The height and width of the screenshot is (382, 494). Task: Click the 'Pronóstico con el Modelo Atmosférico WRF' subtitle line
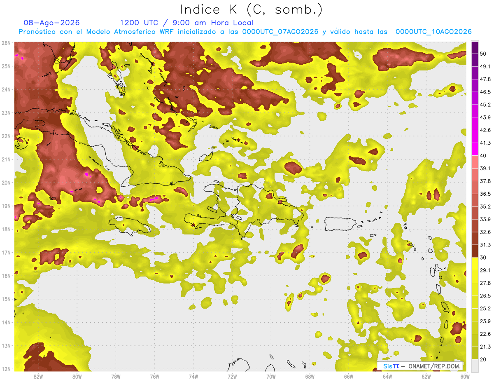[245, 32]
